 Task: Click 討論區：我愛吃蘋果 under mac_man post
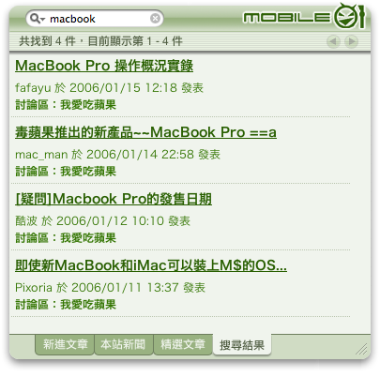[x=66, y=171]
